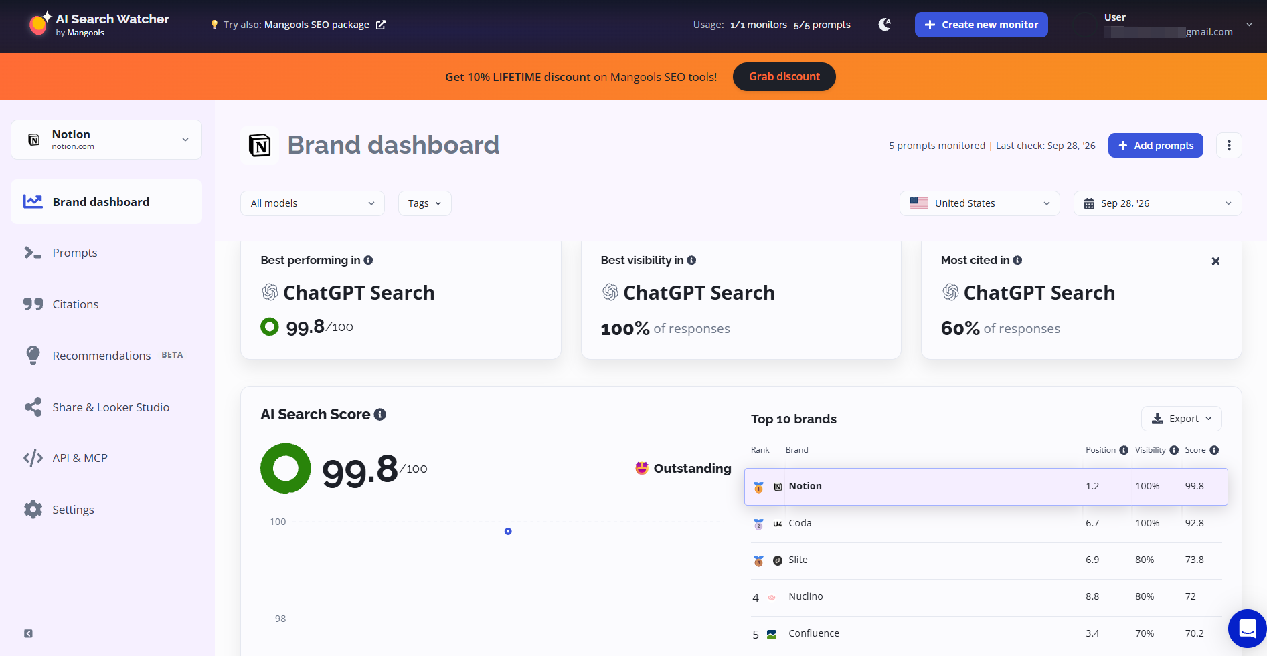The height and width of the screenshot is (656, 1267).
Task: Click info icon next to Most cited in
Action: click(1017, 260)
